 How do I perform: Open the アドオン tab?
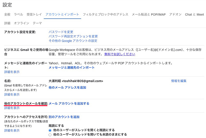[x=175, y=15]
